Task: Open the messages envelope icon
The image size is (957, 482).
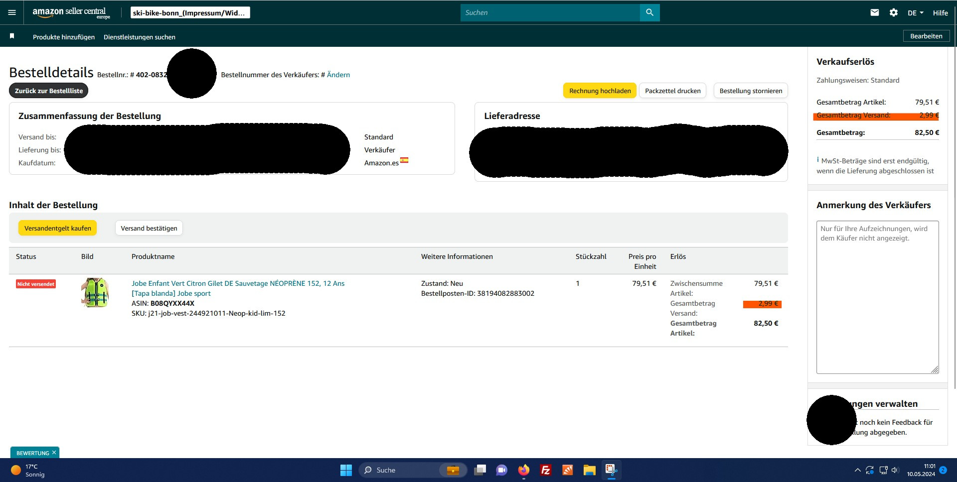Action: tap(875, 12)
